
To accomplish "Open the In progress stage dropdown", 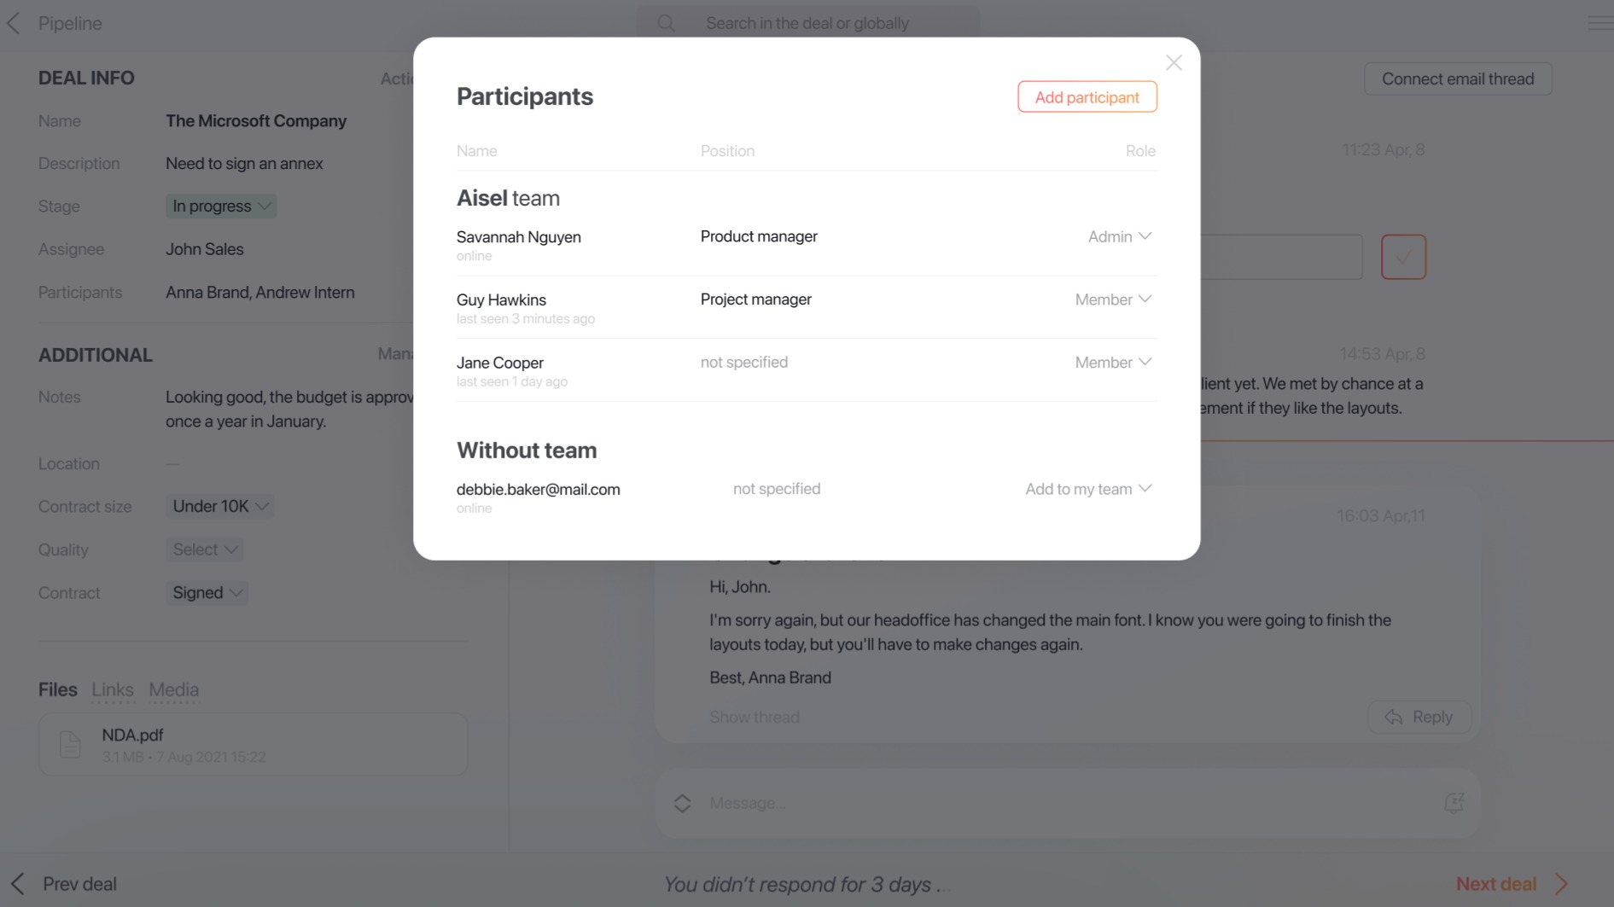I will (x=221, y=206).
